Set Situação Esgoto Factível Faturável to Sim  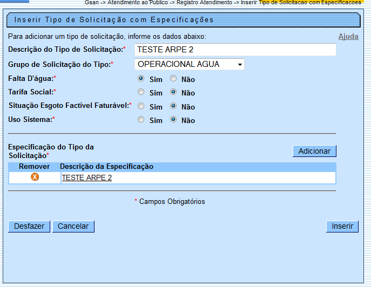click(141, 106)
